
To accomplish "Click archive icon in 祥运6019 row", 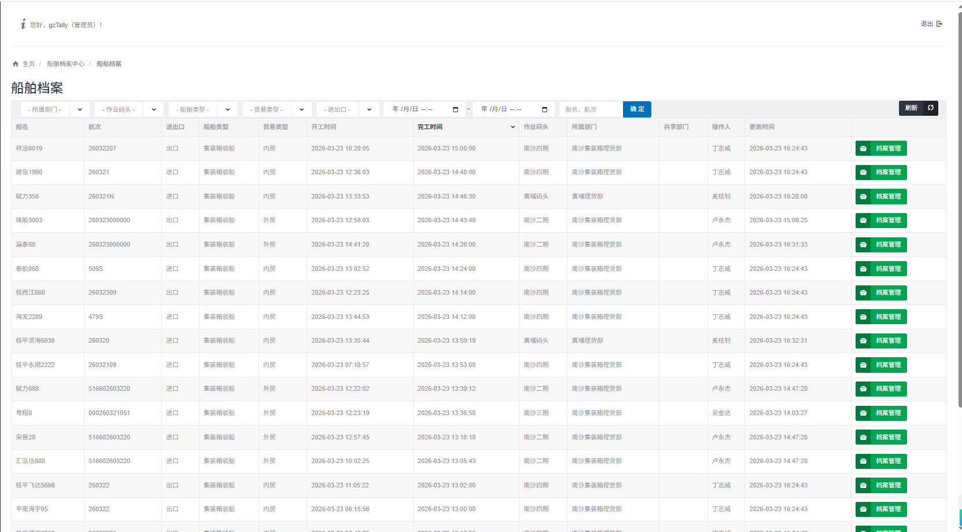I will click(x=863, y=149).
